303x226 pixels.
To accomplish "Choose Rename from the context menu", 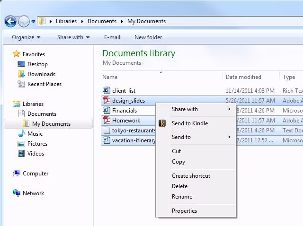I will (x=196, y=197).
